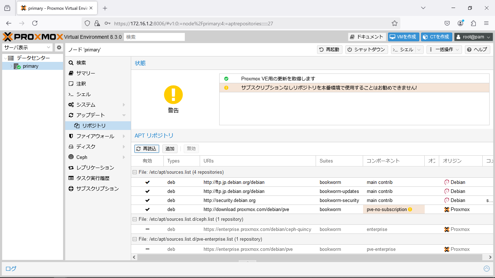Open the ドキュメント documentation button
Image resolution: width=495 pixels, height=278 pixels.
point(367,37)
